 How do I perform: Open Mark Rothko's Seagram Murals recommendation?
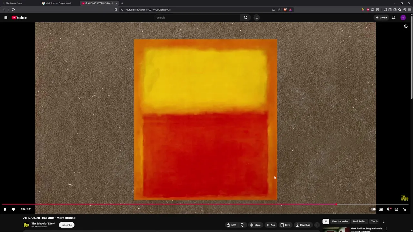pos(367,229)
